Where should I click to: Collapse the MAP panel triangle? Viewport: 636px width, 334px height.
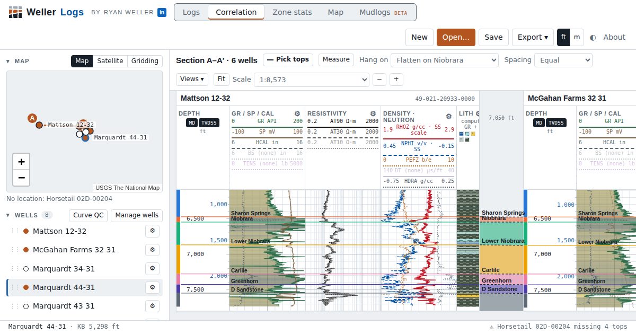click(x=8, y=61)
